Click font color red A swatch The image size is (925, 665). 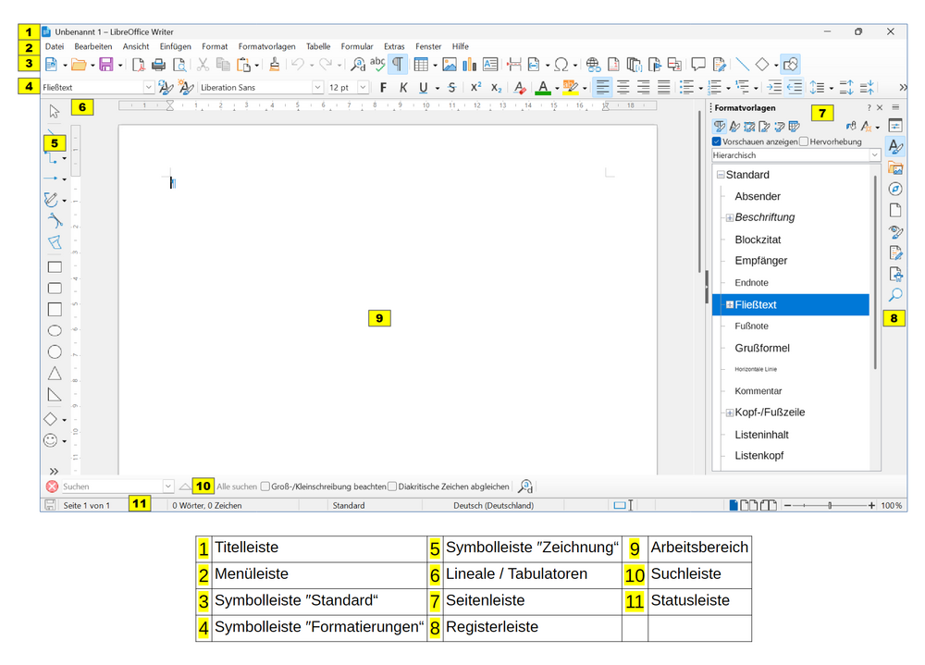coord(543,88)
